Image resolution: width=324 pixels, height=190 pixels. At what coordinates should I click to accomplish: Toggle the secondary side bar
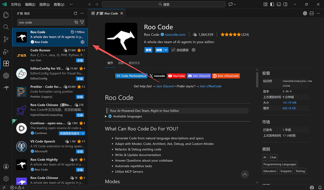pos(285,4)
